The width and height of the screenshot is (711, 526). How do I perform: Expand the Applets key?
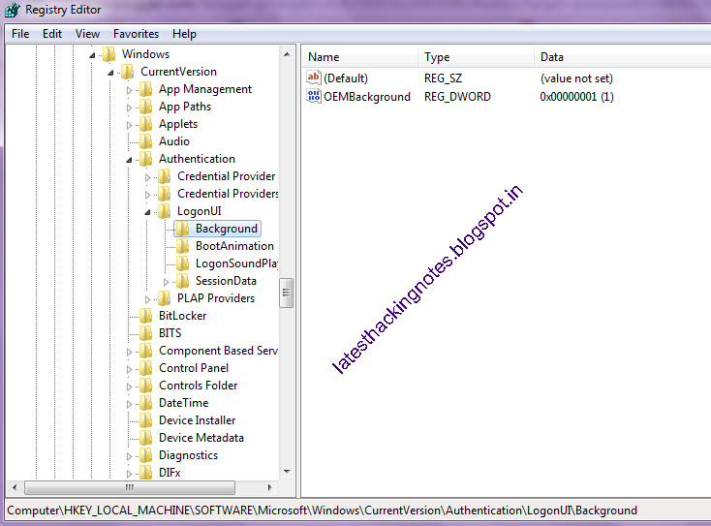tap(129, 125)
